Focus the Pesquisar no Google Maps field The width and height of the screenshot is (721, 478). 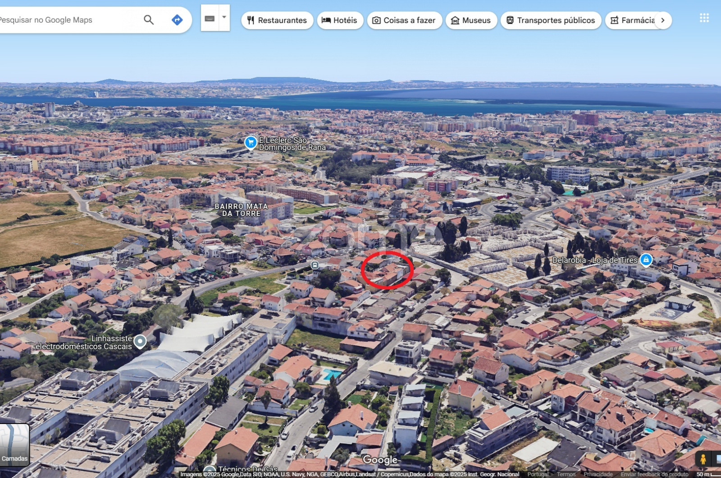pos(68,20)
